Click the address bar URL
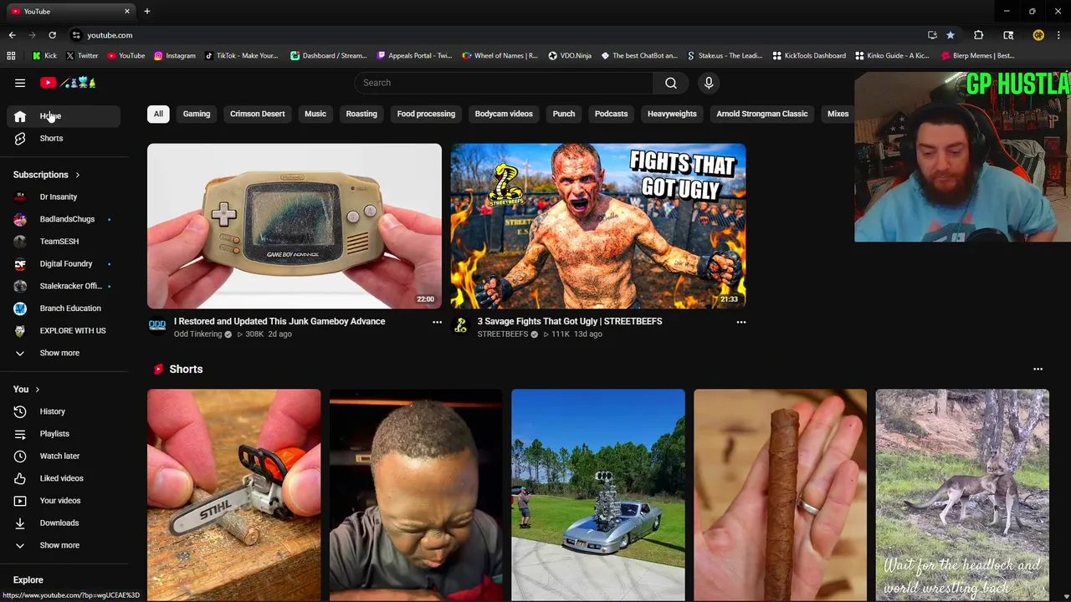The width and height of the screenshot is (1071, 602). pyautogui.click(x=110, y=35)
